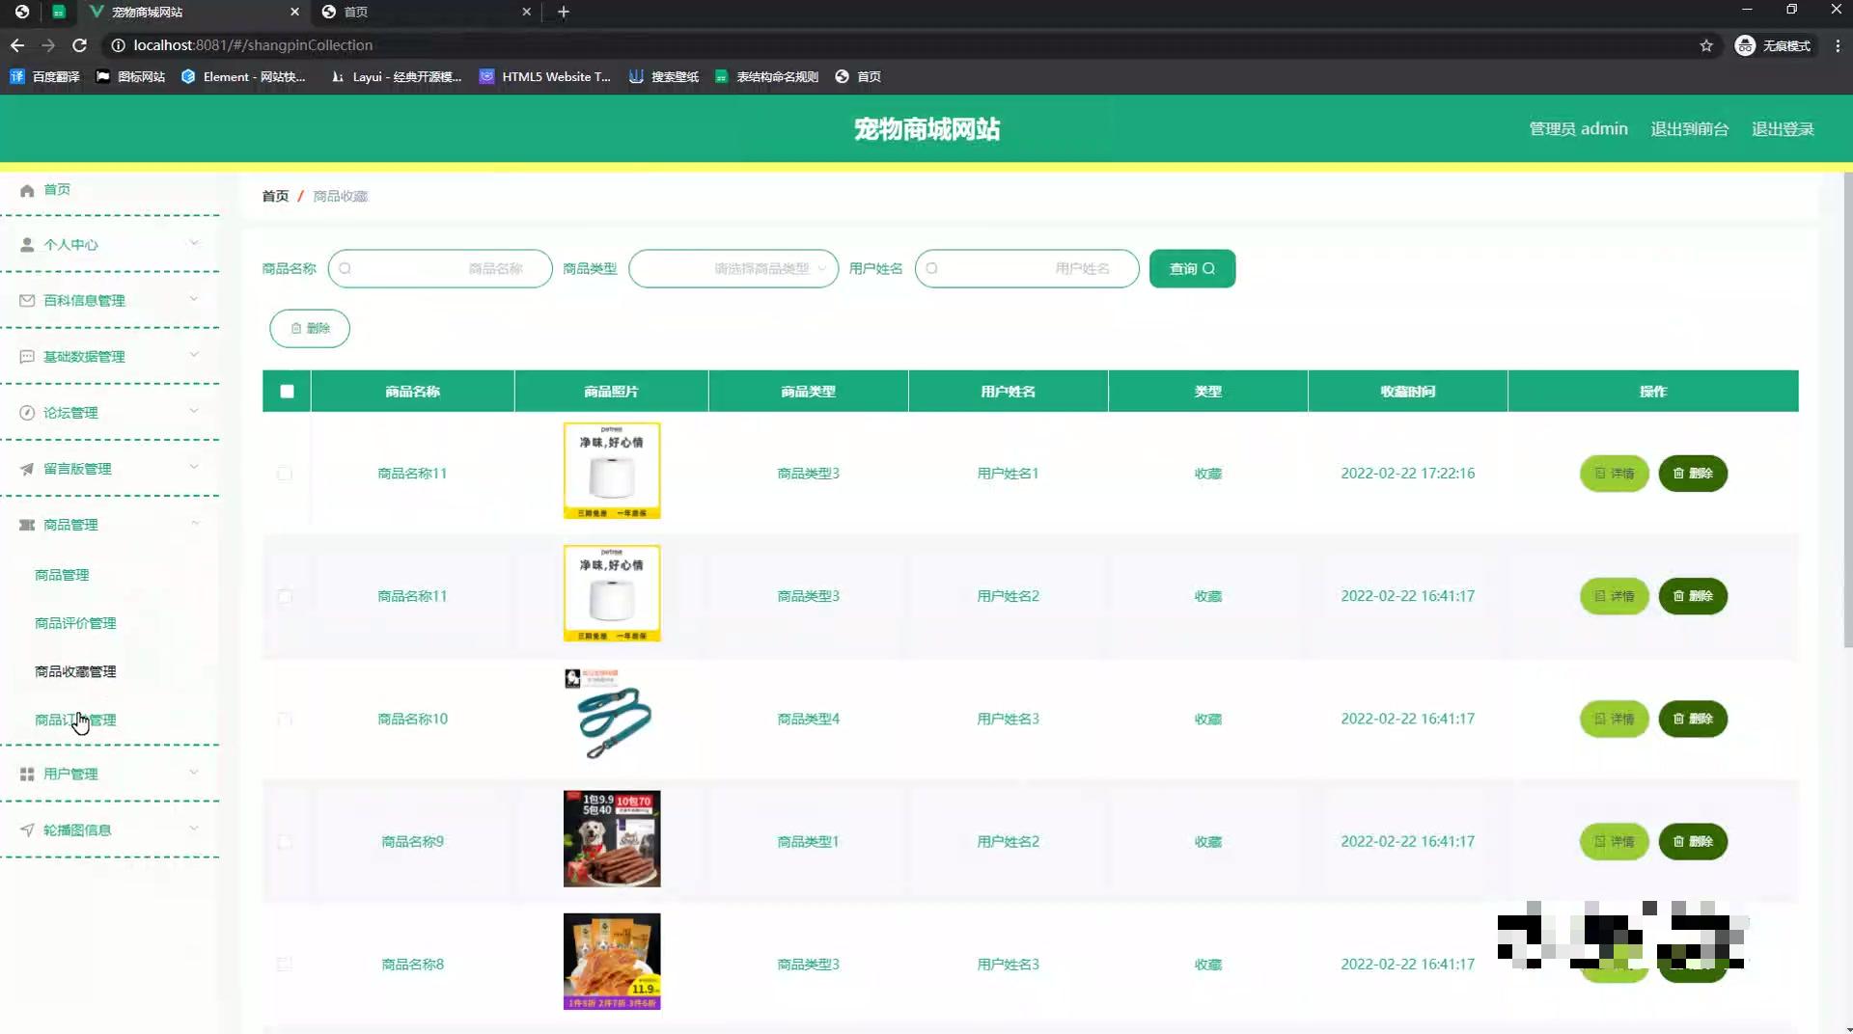The height and width of the screenshot is (1034, 1853).
Task: Click 退出登录 in the header
Action: (1783, 129)
